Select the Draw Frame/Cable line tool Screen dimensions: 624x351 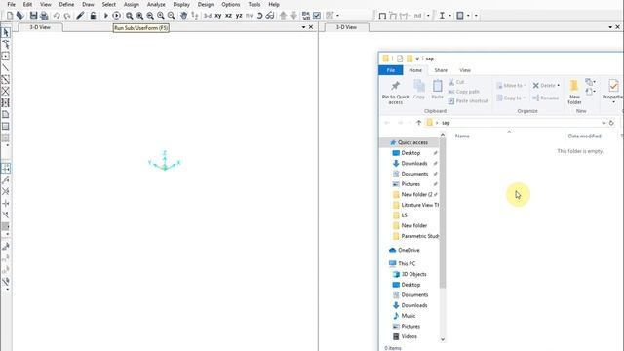click(6, 67)
